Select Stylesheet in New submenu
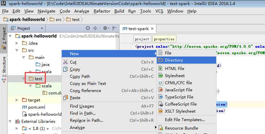 187,76
